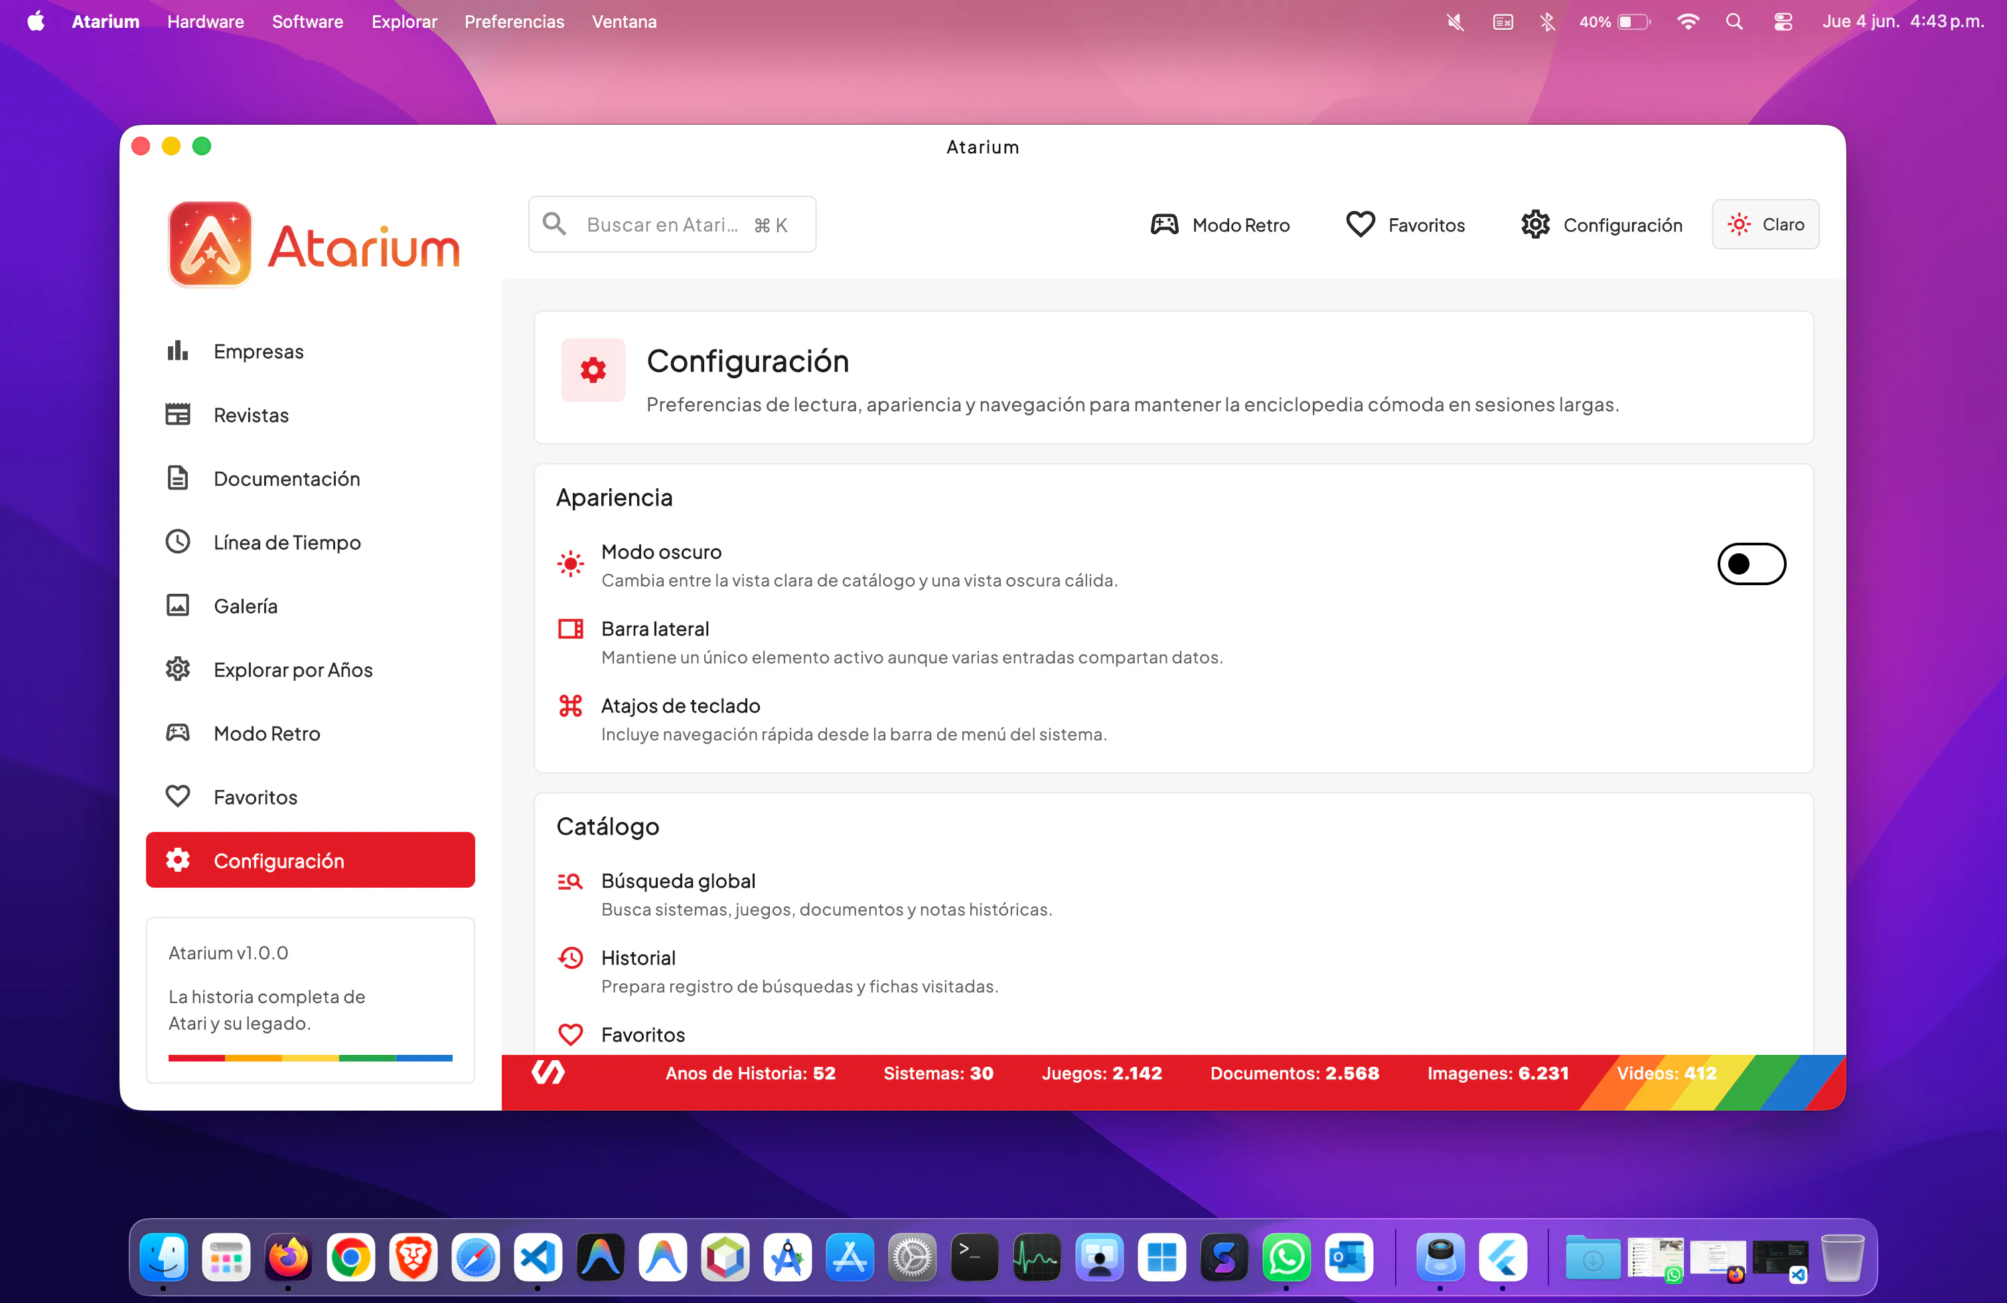Open the Explorar menu

(405, 22)
